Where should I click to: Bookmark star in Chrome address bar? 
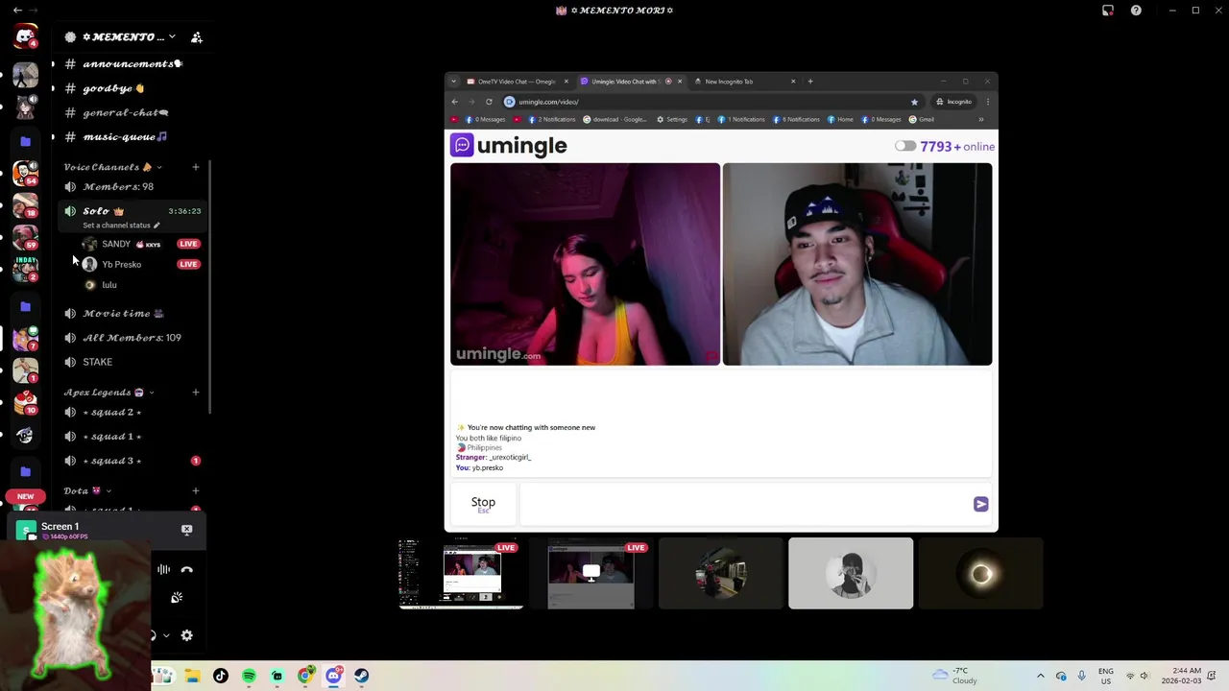coord(914,102)
